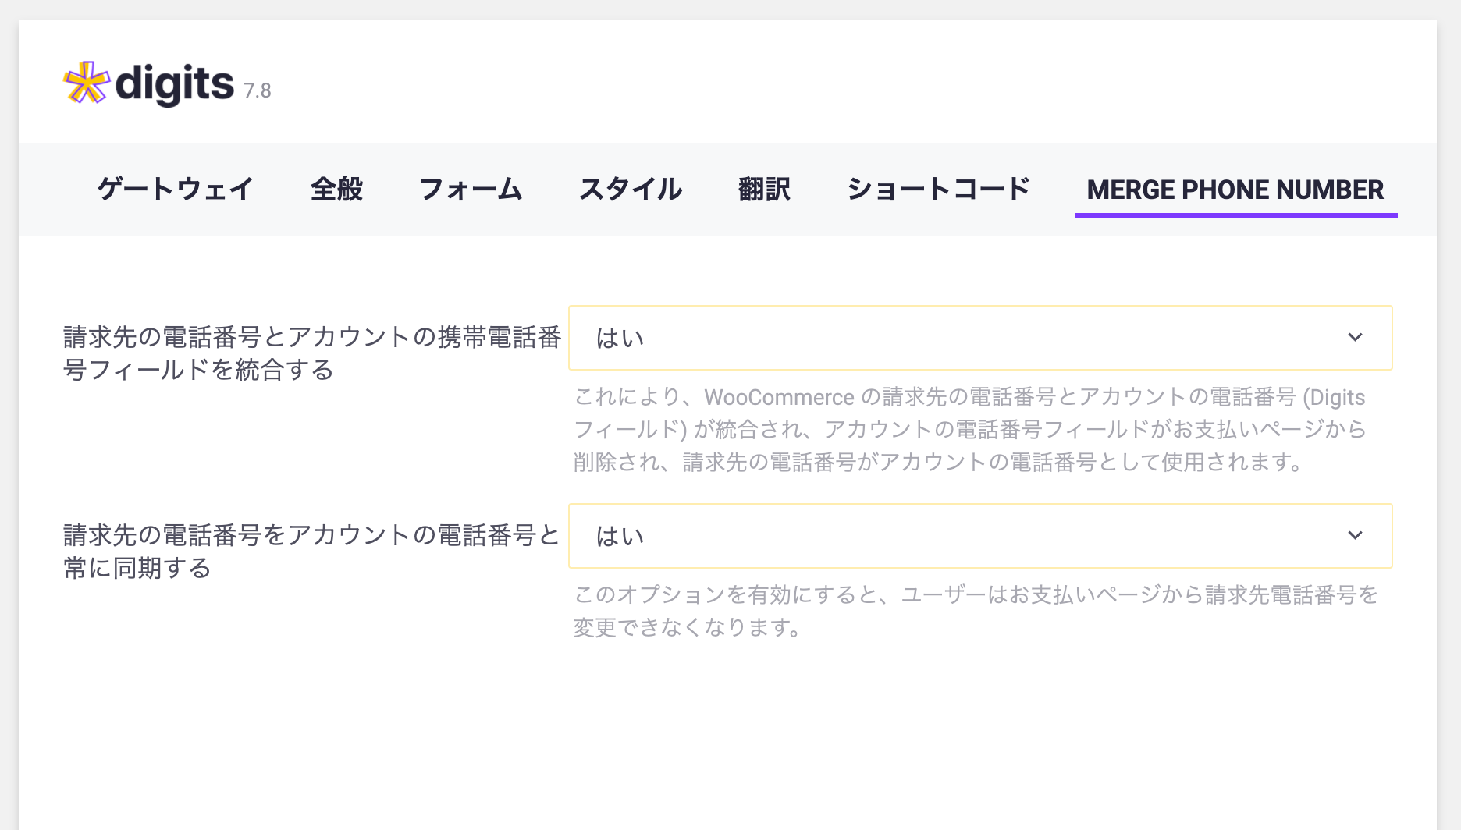Click the chevron of the merge fields dropdown
The width and height of the screenshot is (1461, 830).
(1356, 337)
